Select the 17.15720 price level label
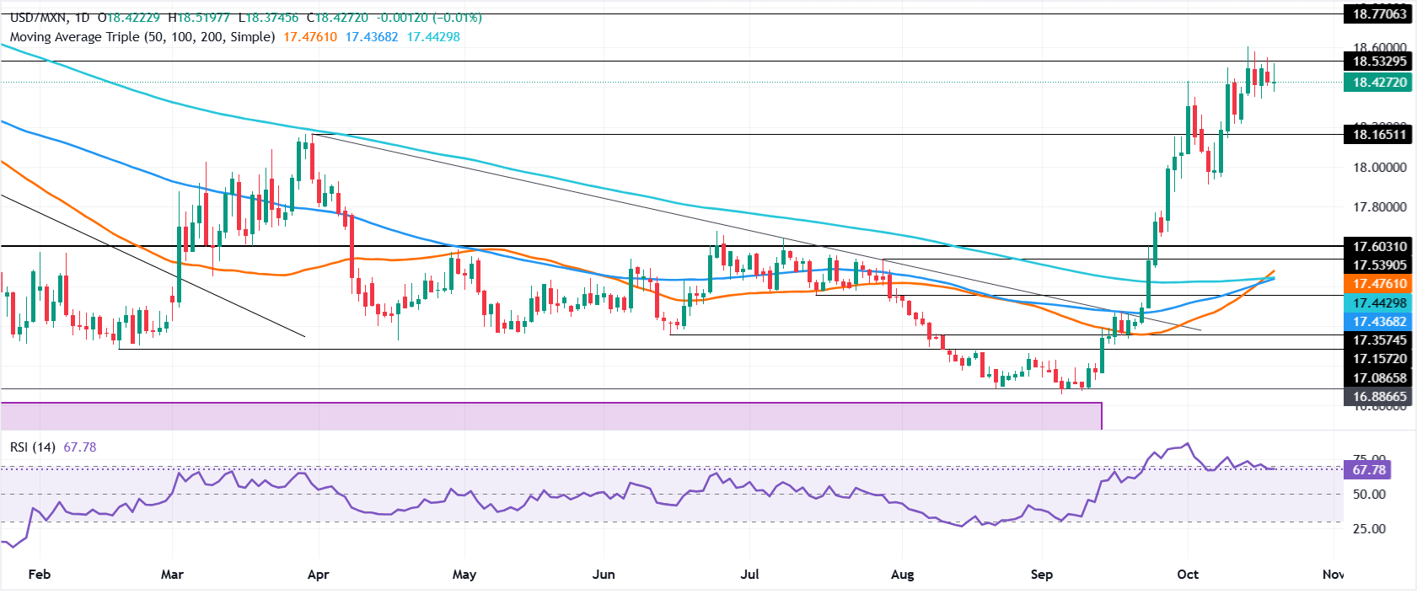 (x=1380, y=359)
